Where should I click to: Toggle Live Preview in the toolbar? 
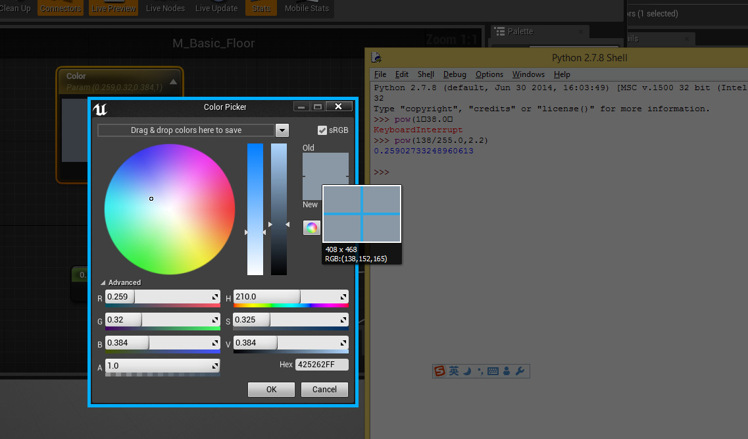point(113,9)
